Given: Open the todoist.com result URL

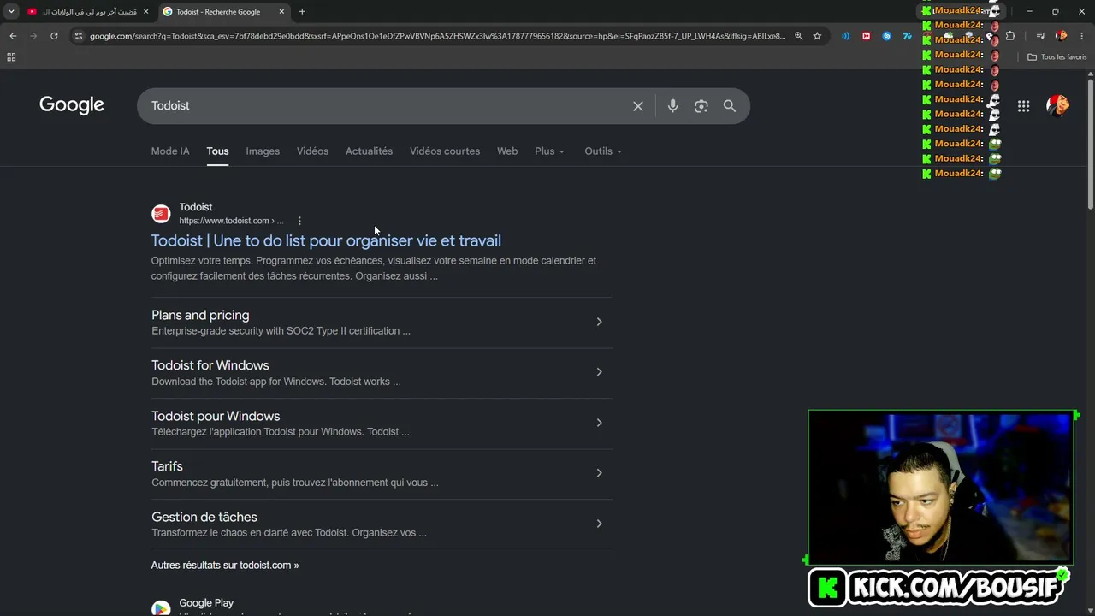Looking at the screenshot, I should click(x=231, y=221).
